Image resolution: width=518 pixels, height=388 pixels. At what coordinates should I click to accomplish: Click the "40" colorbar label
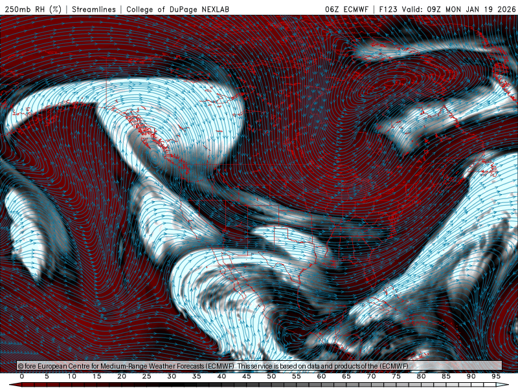(x=221, y=376)
